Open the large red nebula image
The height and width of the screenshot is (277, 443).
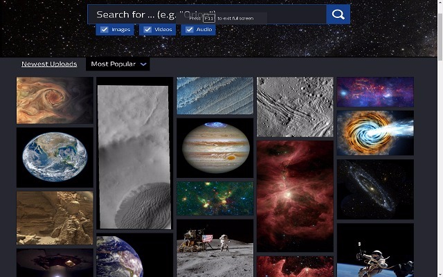pos(295,196)
